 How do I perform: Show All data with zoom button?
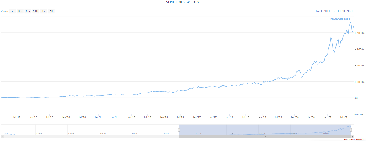tap(51, 11)
